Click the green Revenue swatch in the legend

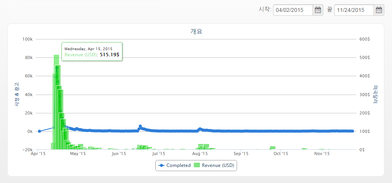click(x=197, y=165)
